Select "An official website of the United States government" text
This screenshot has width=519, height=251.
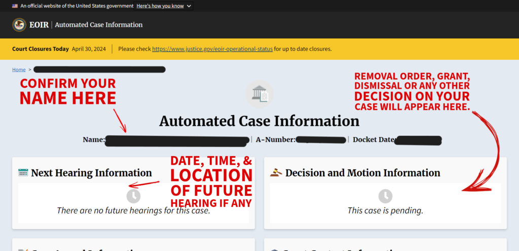[x=77, y=6]
